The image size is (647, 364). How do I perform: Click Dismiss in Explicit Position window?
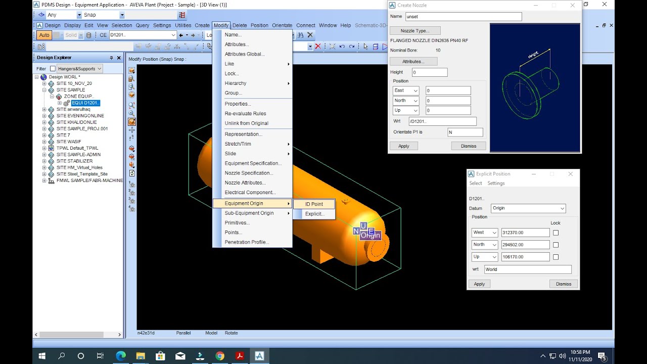coord(563,284)
